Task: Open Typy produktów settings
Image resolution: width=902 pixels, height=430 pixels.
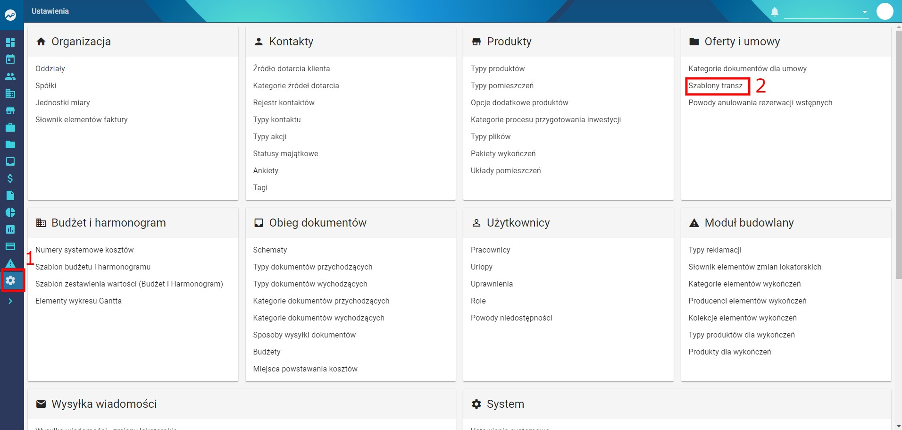Action: point(498,68)
